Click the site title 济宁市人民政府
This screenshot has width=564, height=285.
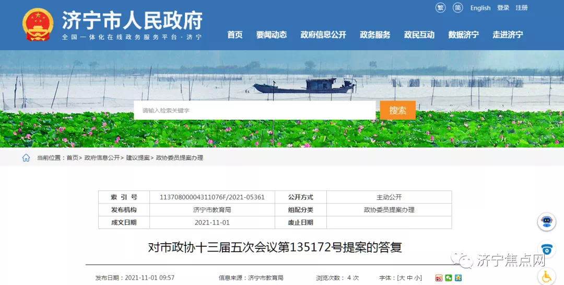pos(132,20)
